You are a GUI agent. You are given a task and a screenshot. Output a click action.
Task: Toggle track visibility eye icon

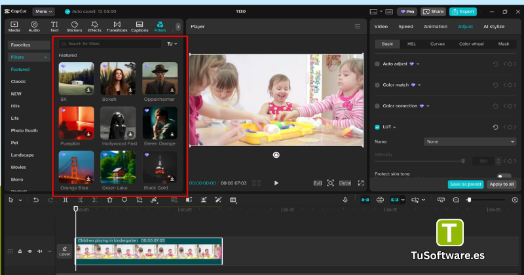(29, 251)
